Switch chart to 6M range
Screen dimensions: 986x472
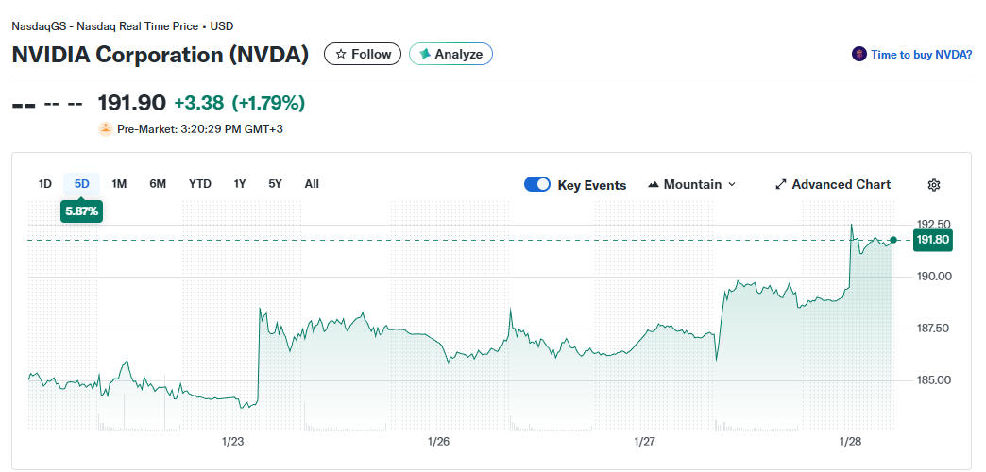tap(158, 184)
